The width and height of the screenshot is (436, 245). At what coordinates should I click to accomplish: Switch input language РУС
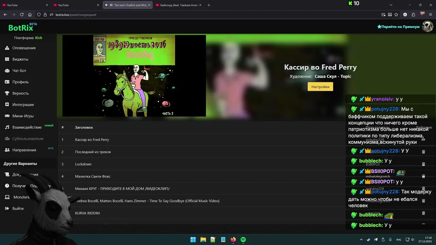[x=399, y=240]
